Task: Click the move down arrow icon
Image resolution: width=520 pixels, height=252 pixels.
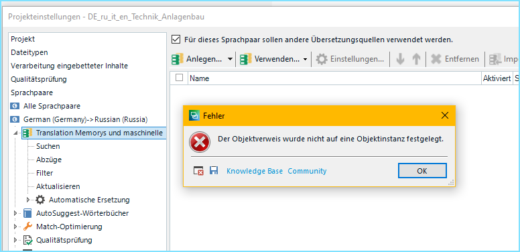Action: [x=400, y=60]
